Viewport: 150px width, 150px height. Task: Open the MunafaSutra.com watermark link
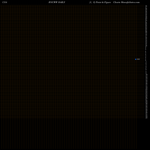pyautogui.click(x=130, y=2)
